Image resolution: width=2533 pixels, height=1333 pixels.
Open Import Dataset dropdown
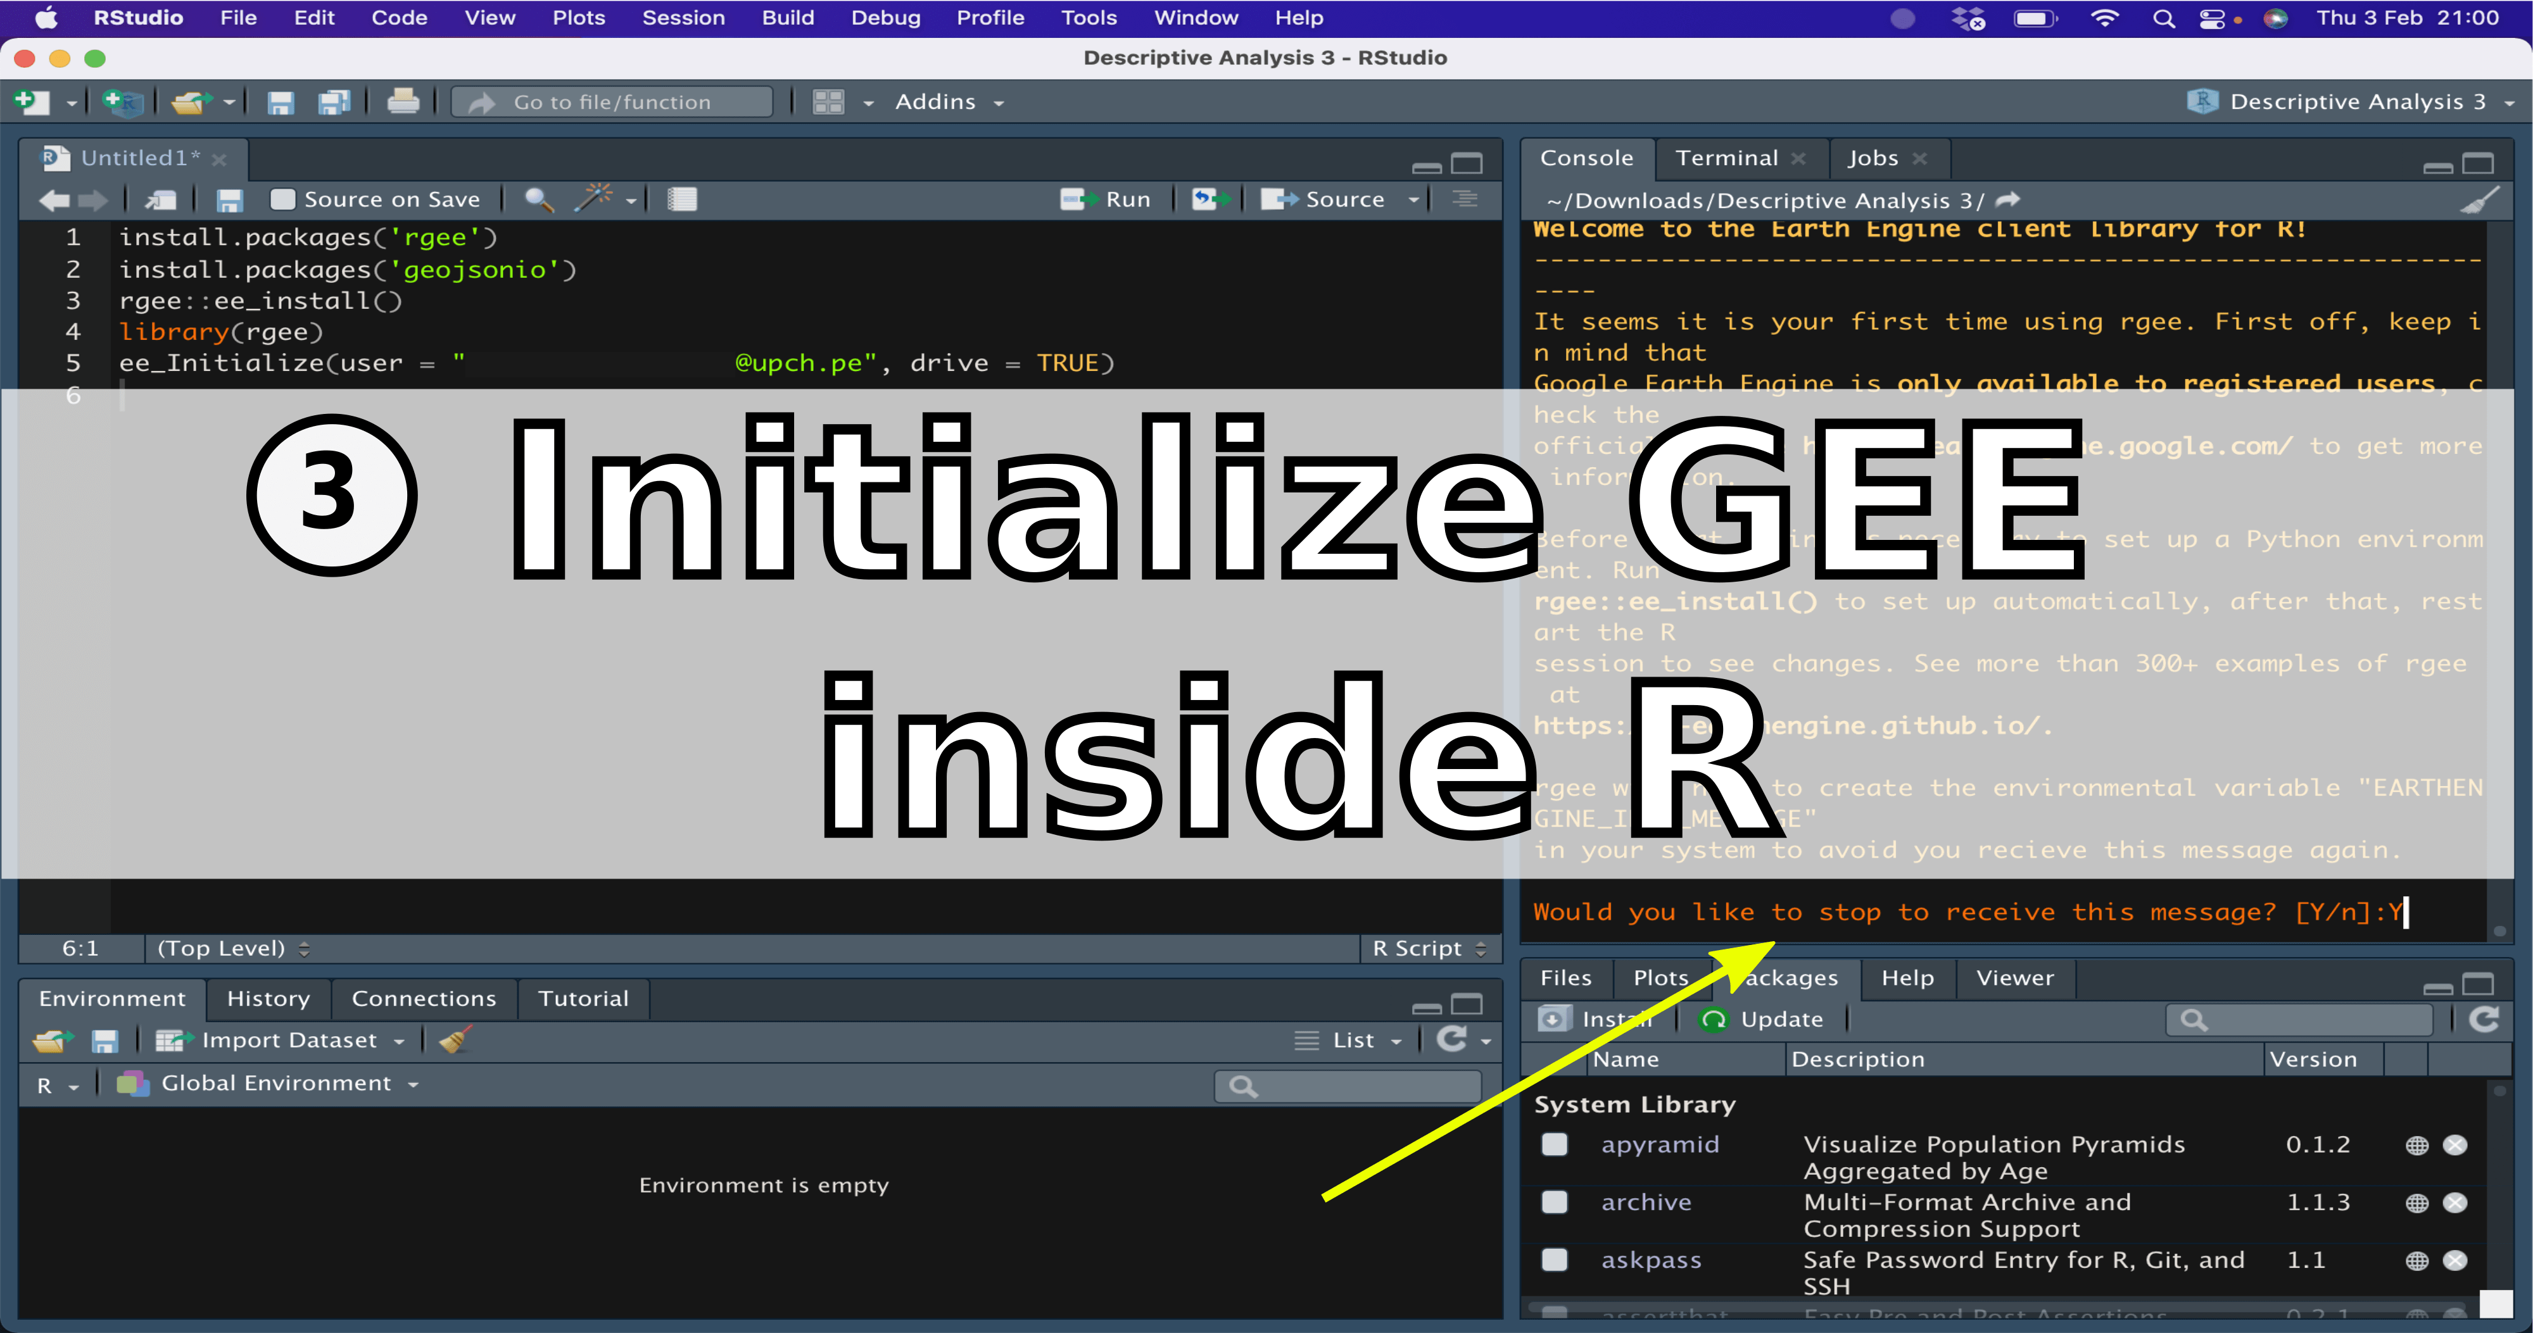[279, 1040]
